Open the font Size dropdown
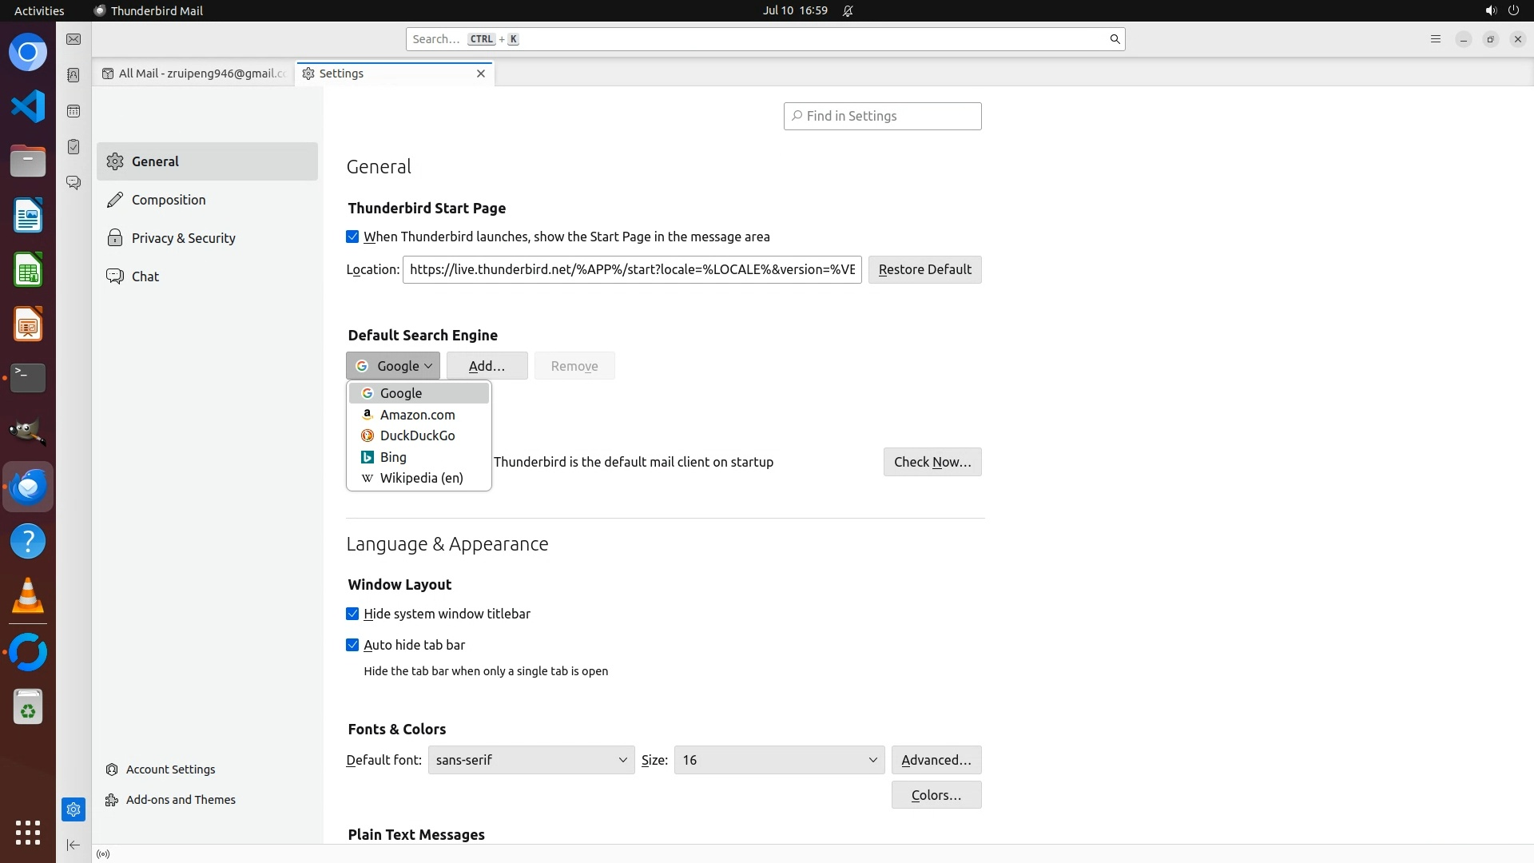This screenshot has width=1534, height=863. [779, 761]
